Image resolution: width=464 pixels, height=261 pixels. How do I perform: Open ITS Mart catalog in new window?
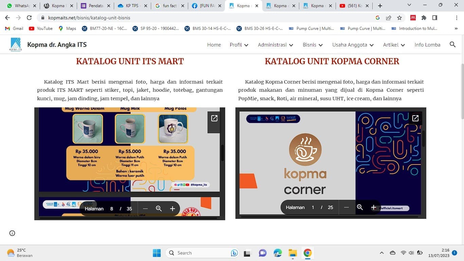[x=214, y=118]
